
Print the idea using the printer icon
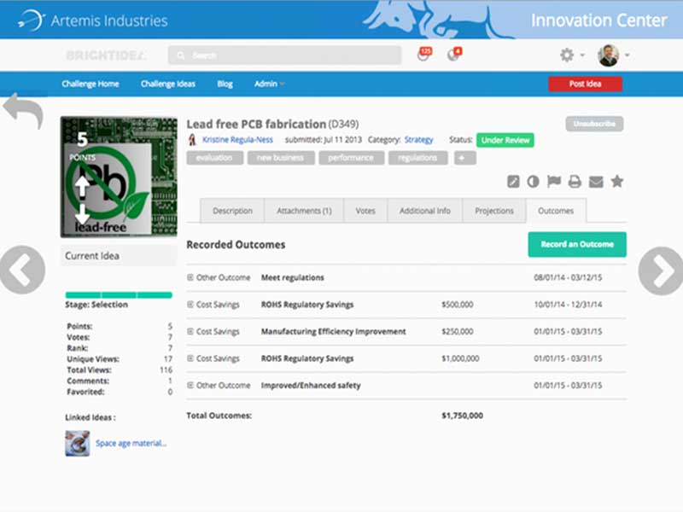(575, 181)
